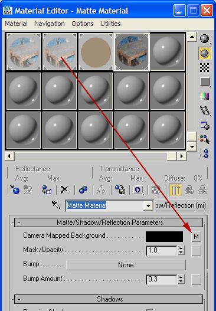Open the Navigation menu
The height and width of the screenshot is (311, 216).
[x=50, y=24]
